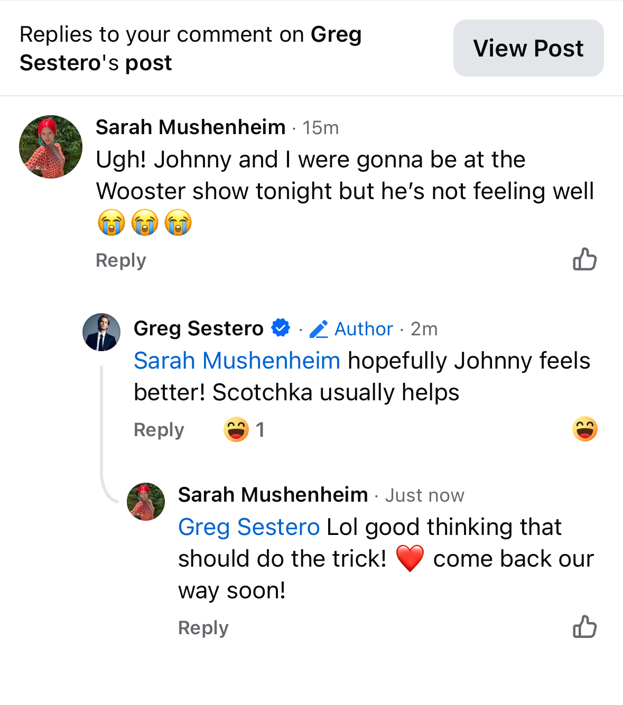Open Sarah Mushenheim's top comment profile picture
The image size is (623, 705).
tap(51, 147)
